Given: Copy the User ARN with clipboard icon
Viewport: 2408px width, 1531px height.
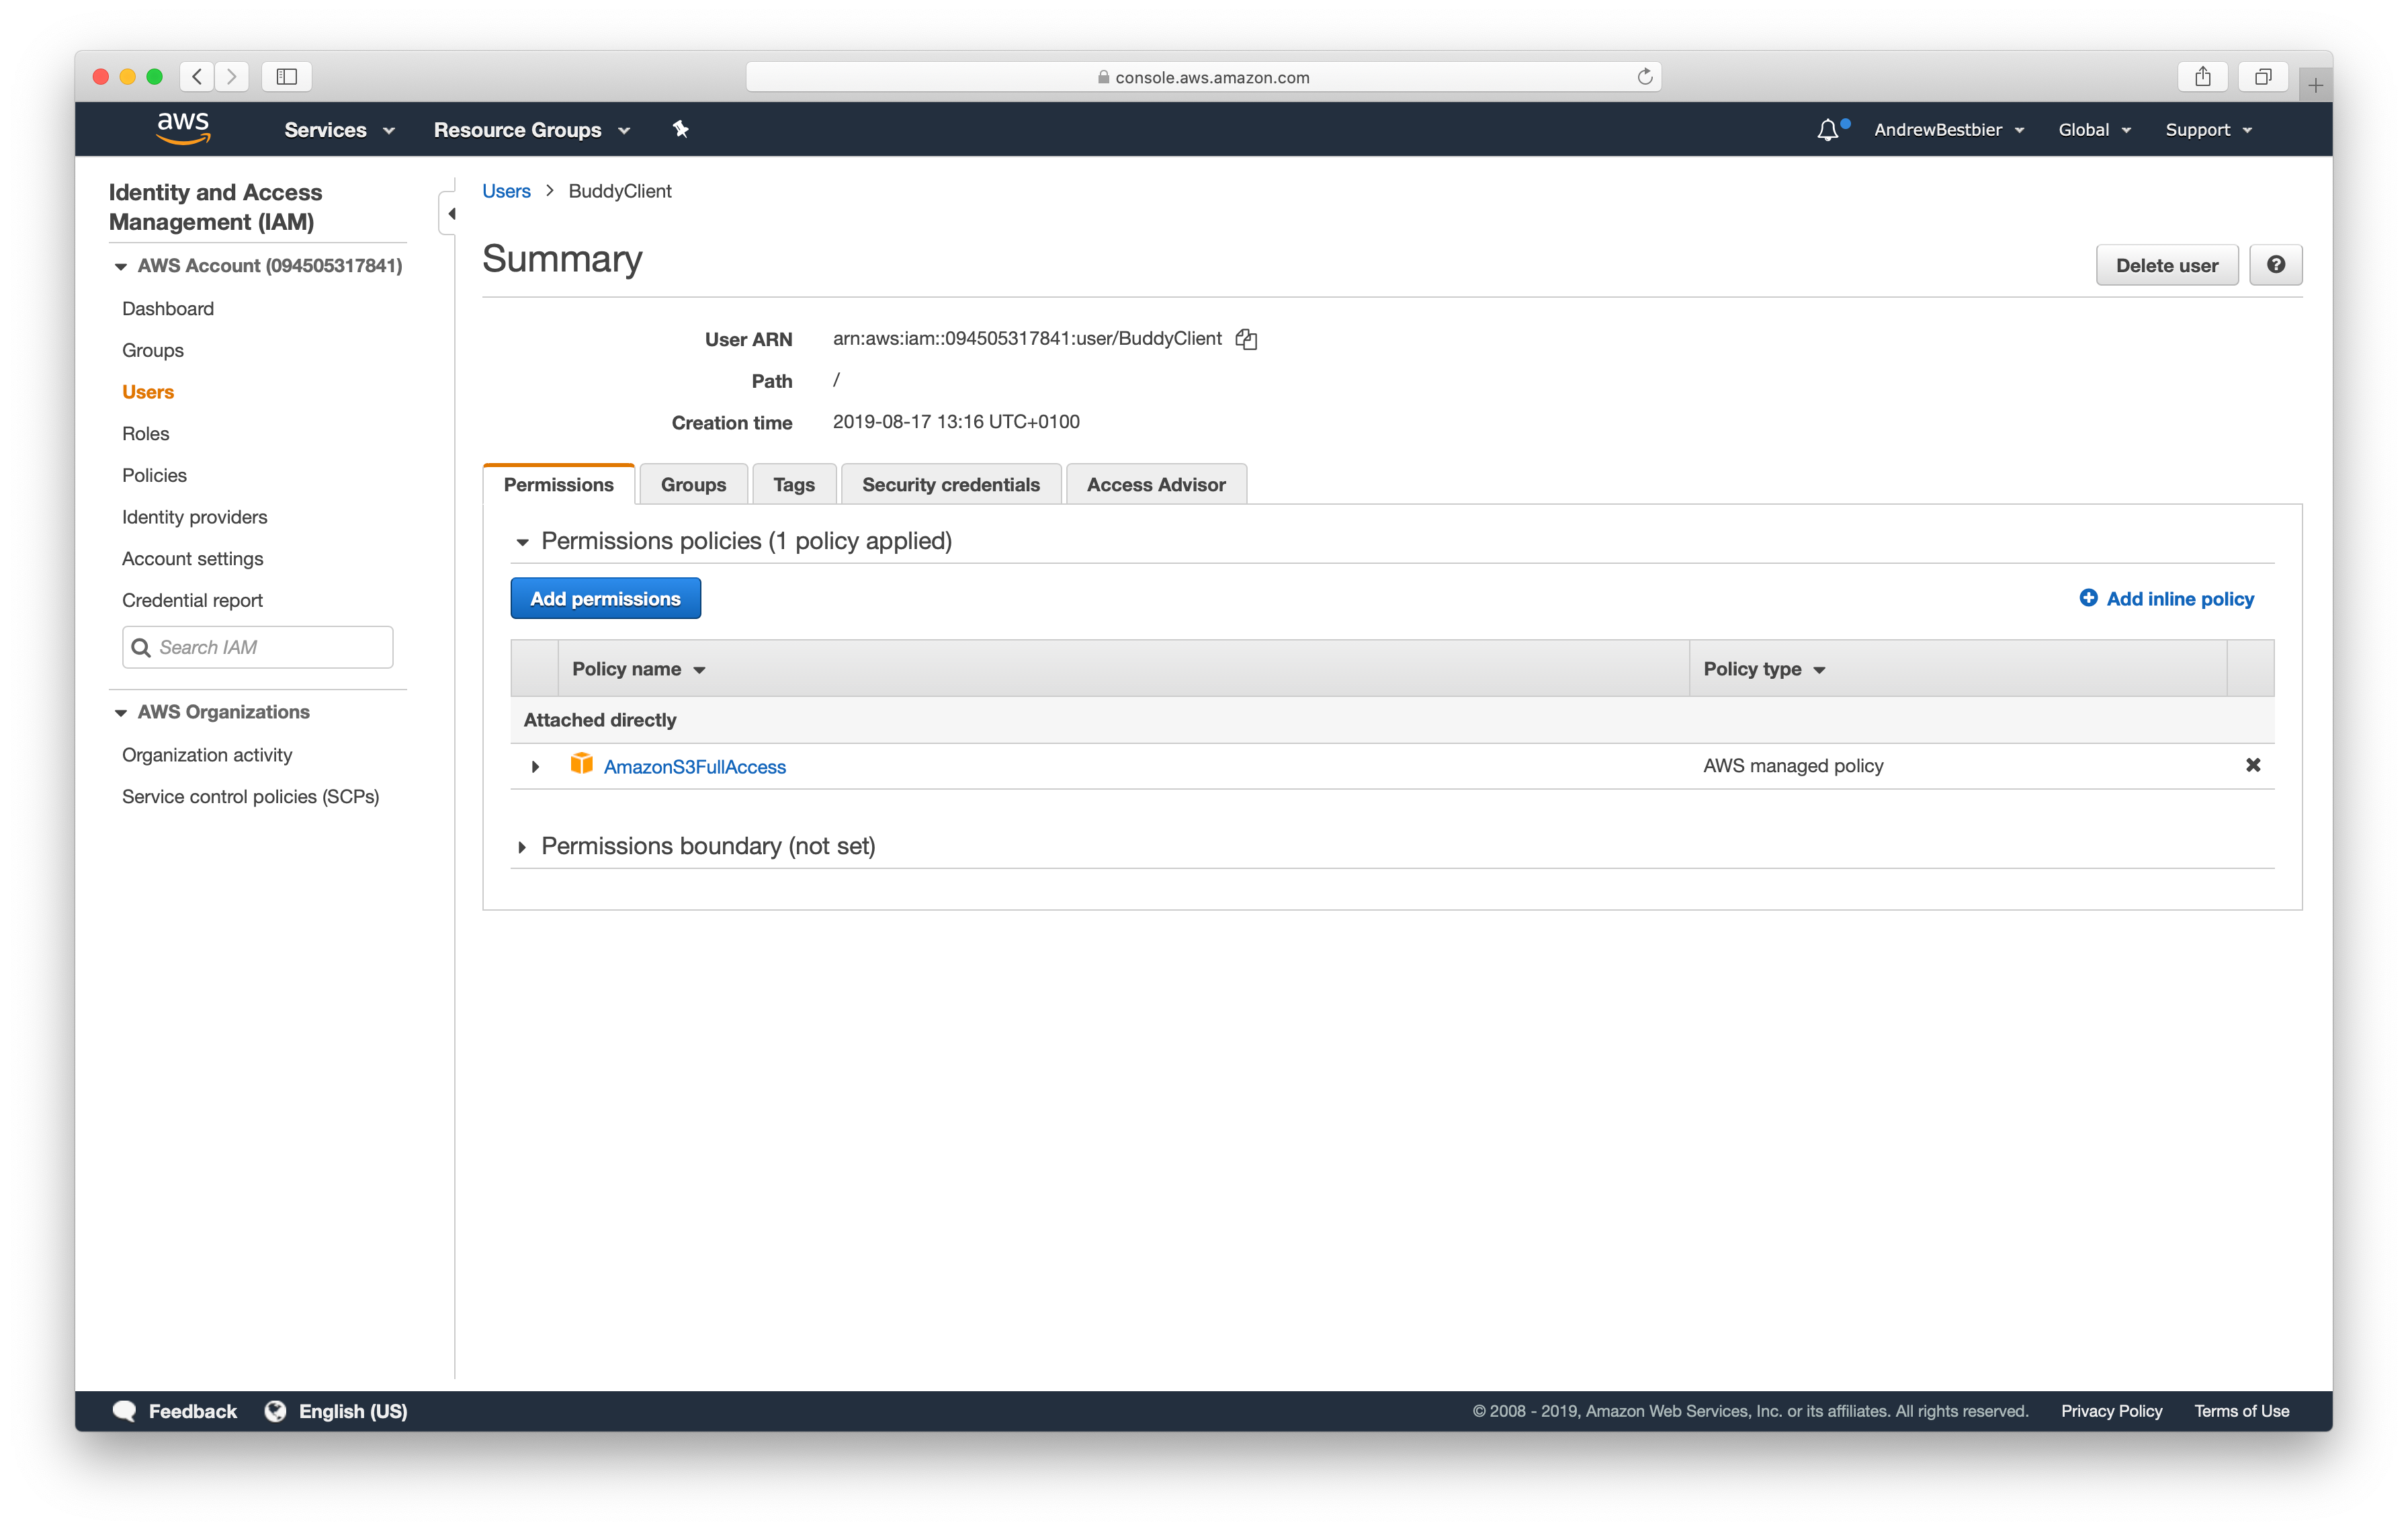Looking at the screenshot, I should [1246, 339].
